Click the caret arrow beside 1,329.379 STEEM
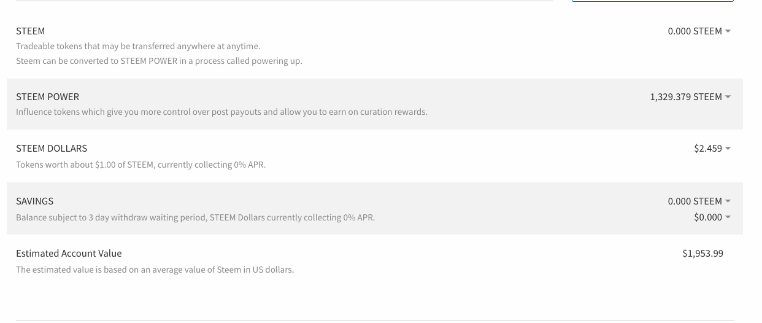762x323 pixels. coord(728,97)
